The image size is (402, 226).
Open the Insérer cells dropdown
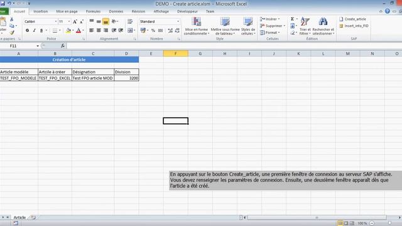pyautogui.click(x=269, y=19)
